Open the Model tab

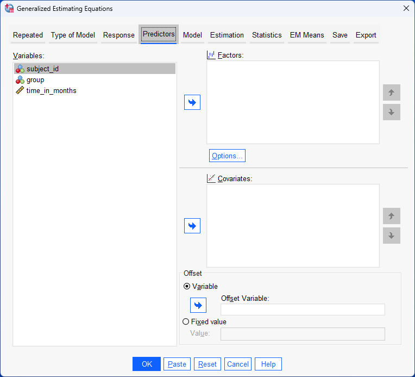pos(192,35)
